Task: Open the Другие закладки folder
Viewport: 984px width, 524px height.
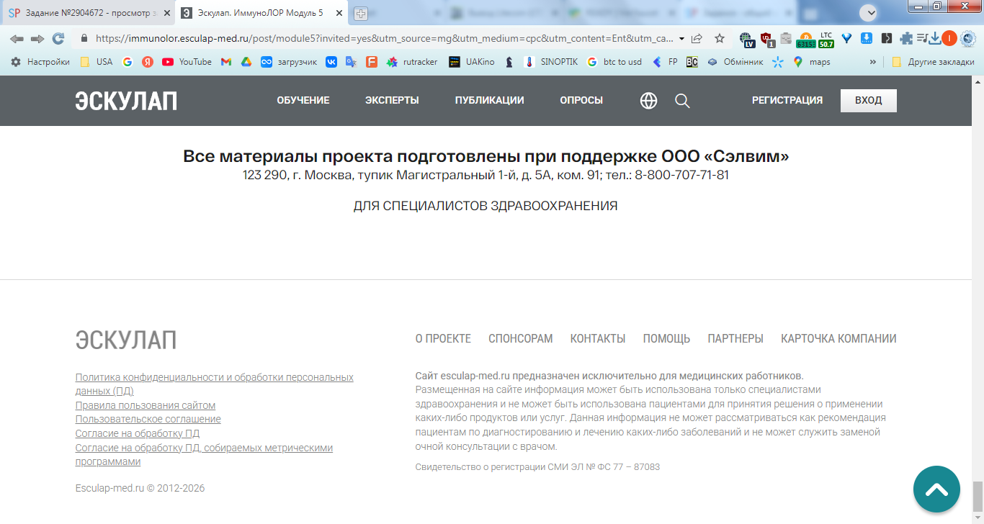Action: tap(933, 62)
